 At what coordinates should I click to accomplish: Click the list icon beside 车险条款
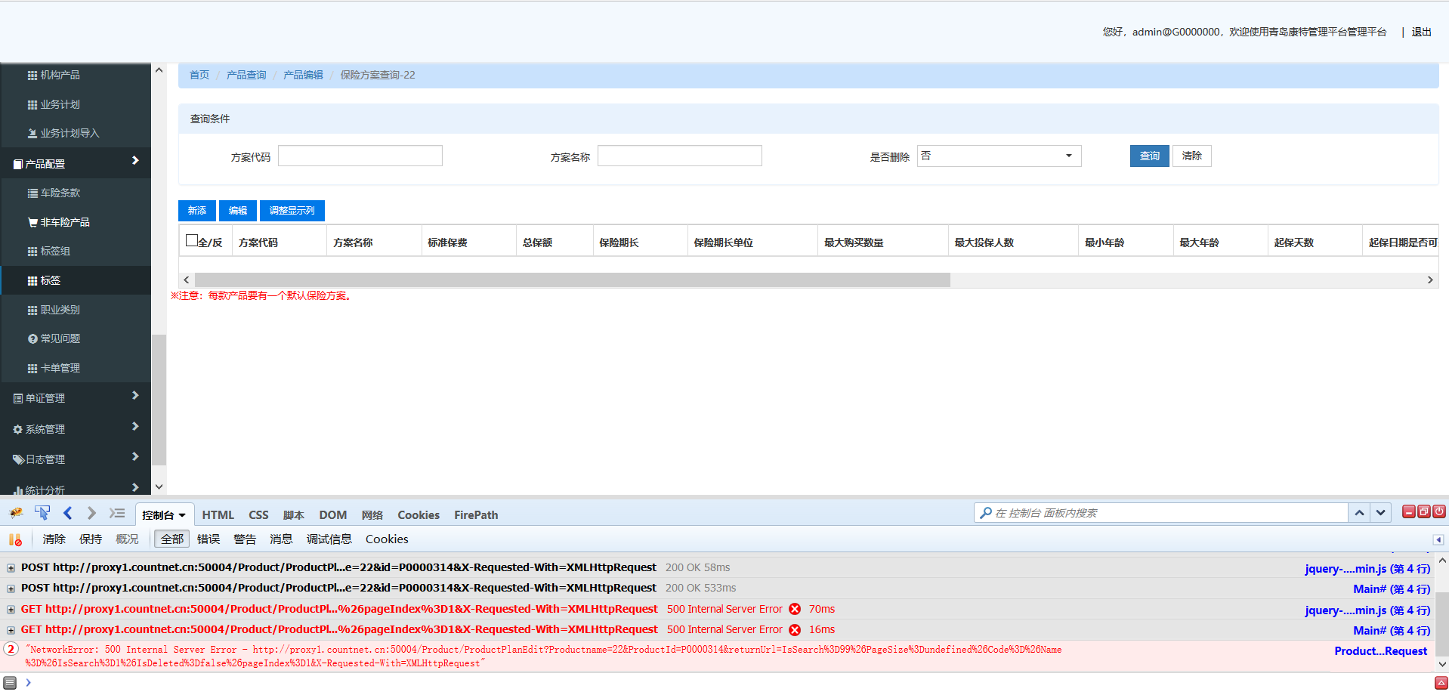pos(32,193)
